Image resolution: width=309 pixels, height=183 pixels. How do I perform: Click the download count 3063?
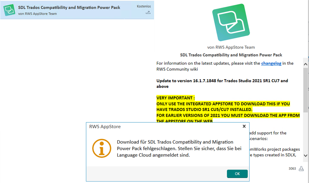pos(292,169)
